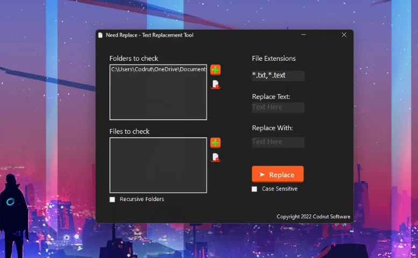The width and height of the screenshot is (418, 258).
Task: Click the Replace With input field
Action: [278, 142]
